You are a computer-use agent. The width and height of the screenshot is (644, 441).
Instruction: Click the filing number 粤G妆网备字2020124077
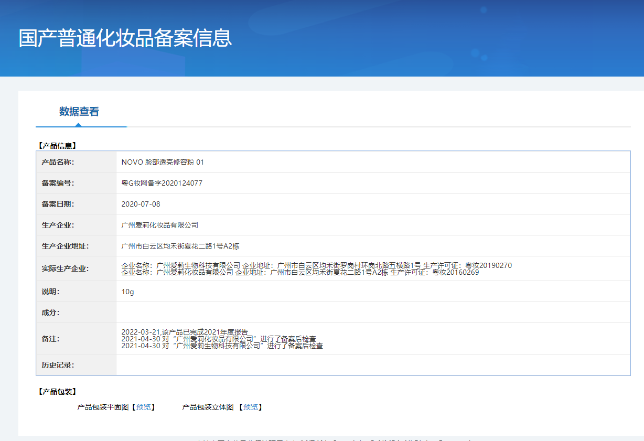[x=162, y=183]
